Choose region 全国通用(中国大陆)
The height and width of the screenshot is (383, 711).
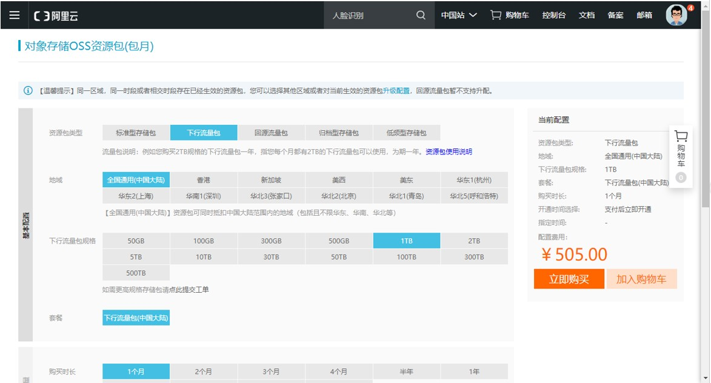(x=136, y=180)
